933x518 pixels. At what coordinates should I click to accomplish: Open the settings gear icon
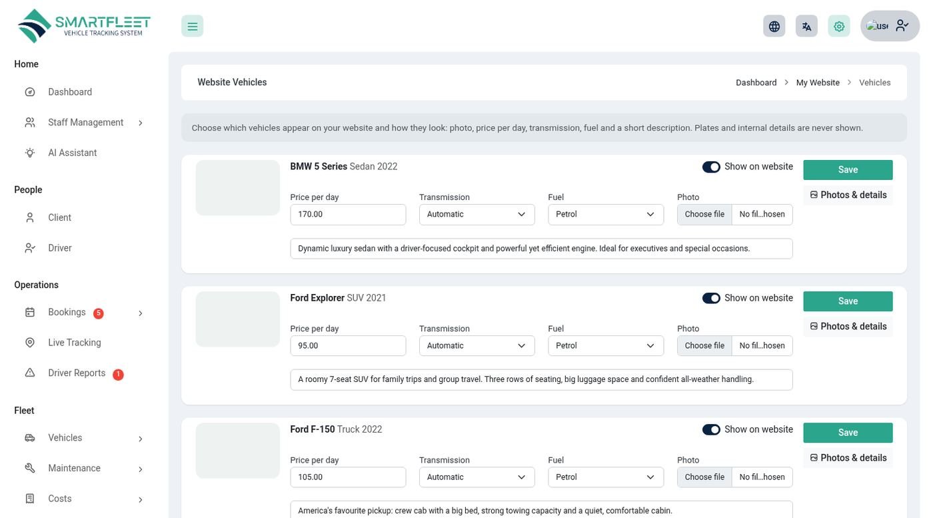tap(839, 26)
